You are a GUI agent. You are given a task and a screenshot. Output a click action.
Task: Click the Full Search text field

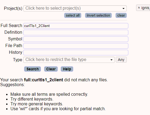[76, 26]
